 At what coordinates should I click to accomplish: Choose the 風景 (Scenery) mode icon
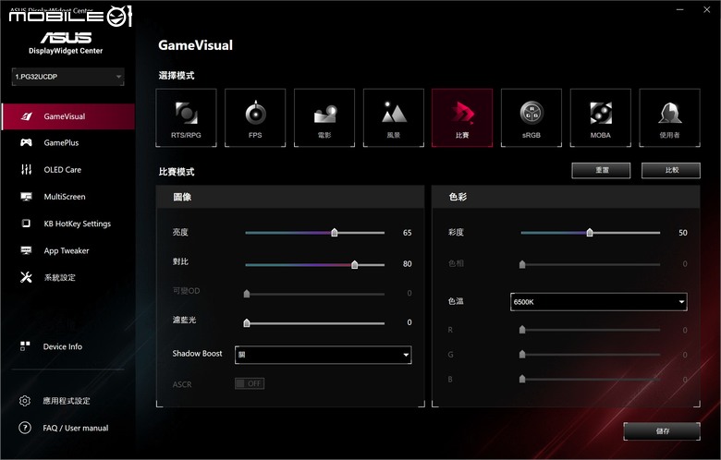[x=394, y=118]
